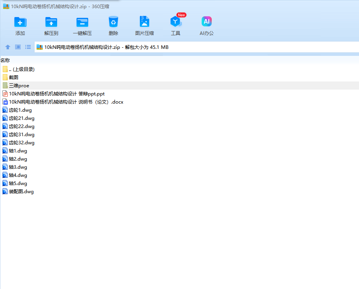
Task: Click the archive path address field
Action: [x=197, y=47]
